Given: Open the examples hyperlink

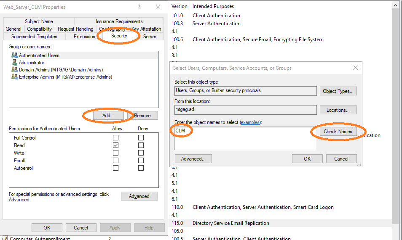Looking at the screenshot, I should 250,122.
